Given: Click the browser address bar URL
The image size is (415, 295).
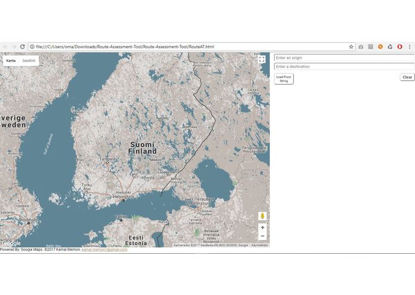Looking at the screenshot, I should [x=125, y=47].
